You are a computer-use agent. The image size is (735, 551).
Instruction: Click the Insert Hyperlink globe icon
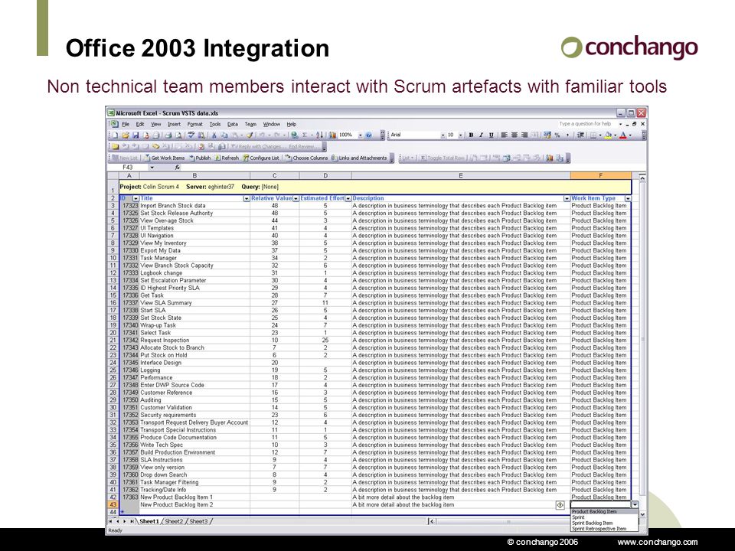(294, 135)
